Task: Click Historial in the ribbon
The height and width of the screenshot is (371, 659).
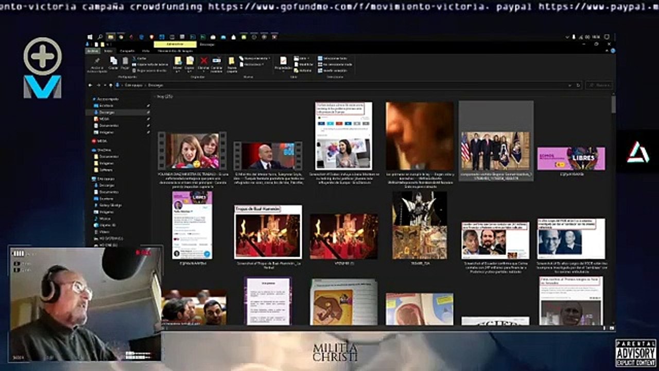Action: 303,71
